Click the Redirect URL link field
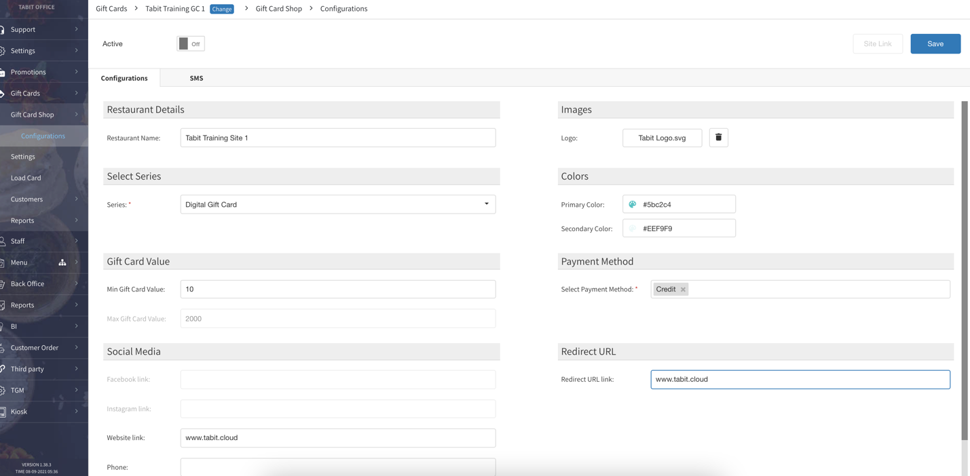Screen dimensions: 970x476 800,380
